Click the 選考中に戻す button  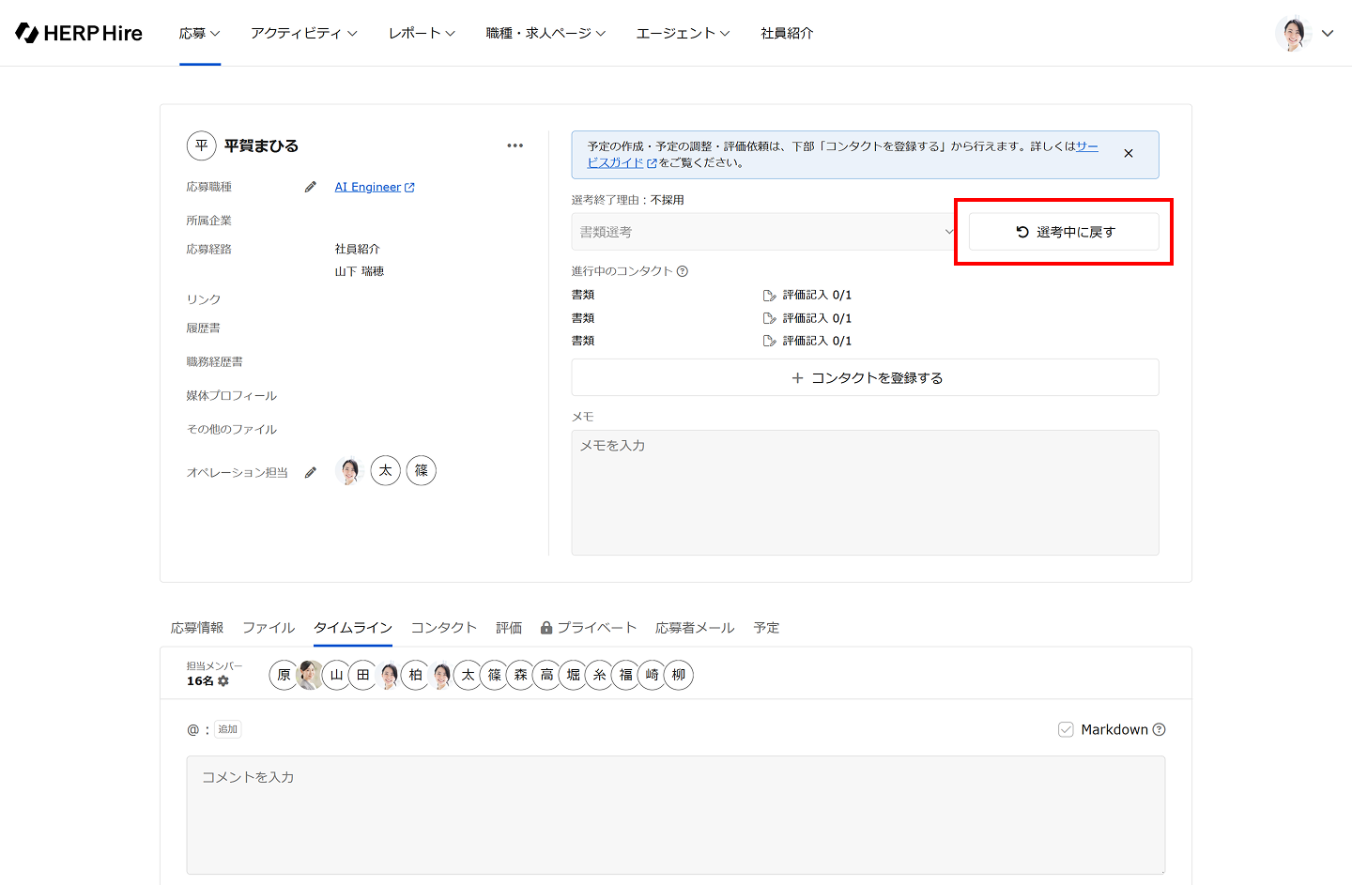point(1064,232)
